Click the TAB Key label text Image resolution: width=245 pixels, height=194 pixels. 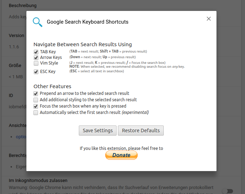(48, 52)
